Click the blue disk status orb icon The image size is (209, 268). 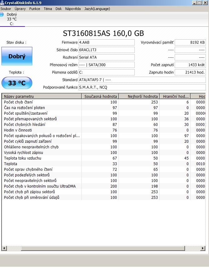tap(2, 15)
